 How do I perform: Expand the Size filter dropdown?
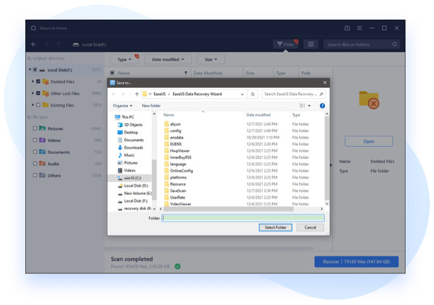pos(209,59)
